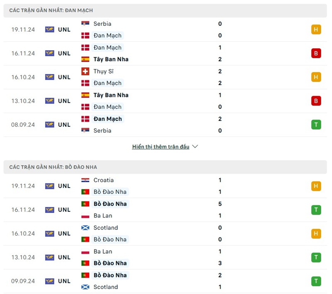Click the Spain flag in the 16.11.24 match
The height and width of the screenshot is (294, 332).
(85, 59)
